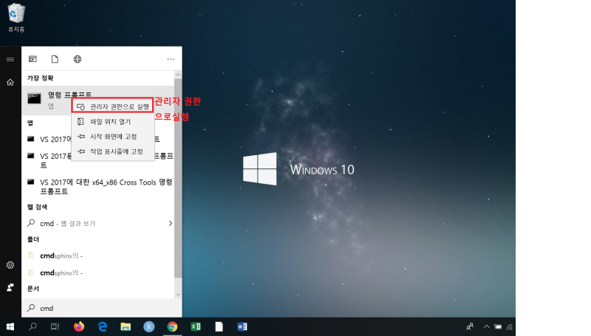Open VS 2017 x64_x86 Cross Tools command prompt
The height and width of the screenshot is (336, 591).
100,186
